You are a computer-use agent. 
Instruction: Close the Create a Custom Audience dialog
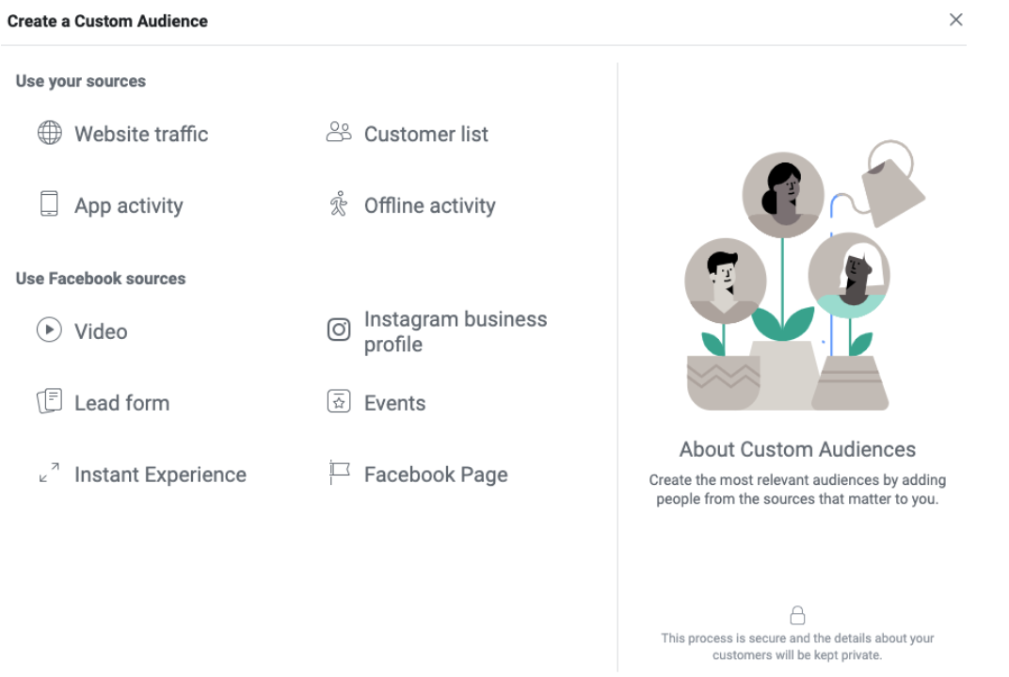[x=955, y=19]
